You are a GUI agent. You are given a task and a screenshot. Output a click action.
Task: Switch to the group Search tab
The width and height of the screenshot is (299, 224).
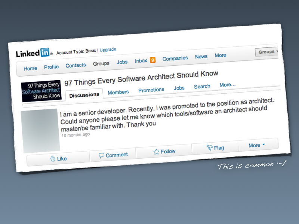coord(202,87)
